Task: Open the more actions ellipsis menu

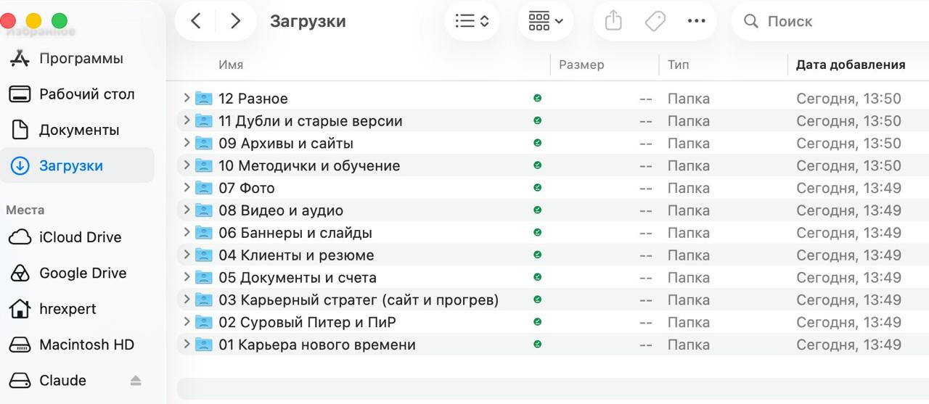Action: click(697, 21)
